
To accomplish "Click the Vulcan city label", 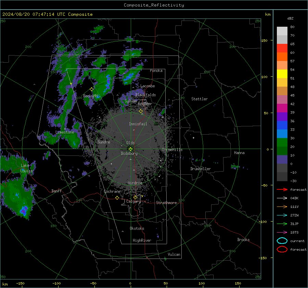I will tap(174, 254).
